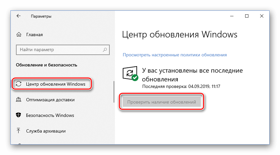Click the magnifier search icon

(105, 49)
